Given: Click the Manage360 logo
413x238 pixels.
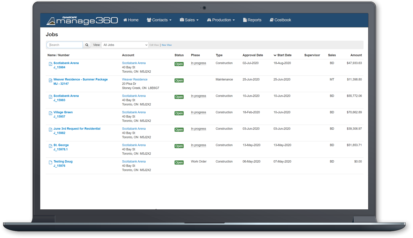Looking at the screenshot, I should (82, 20).
